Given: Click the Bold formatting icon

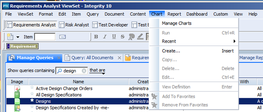Looking at the screenshot, I should (96, 36).
